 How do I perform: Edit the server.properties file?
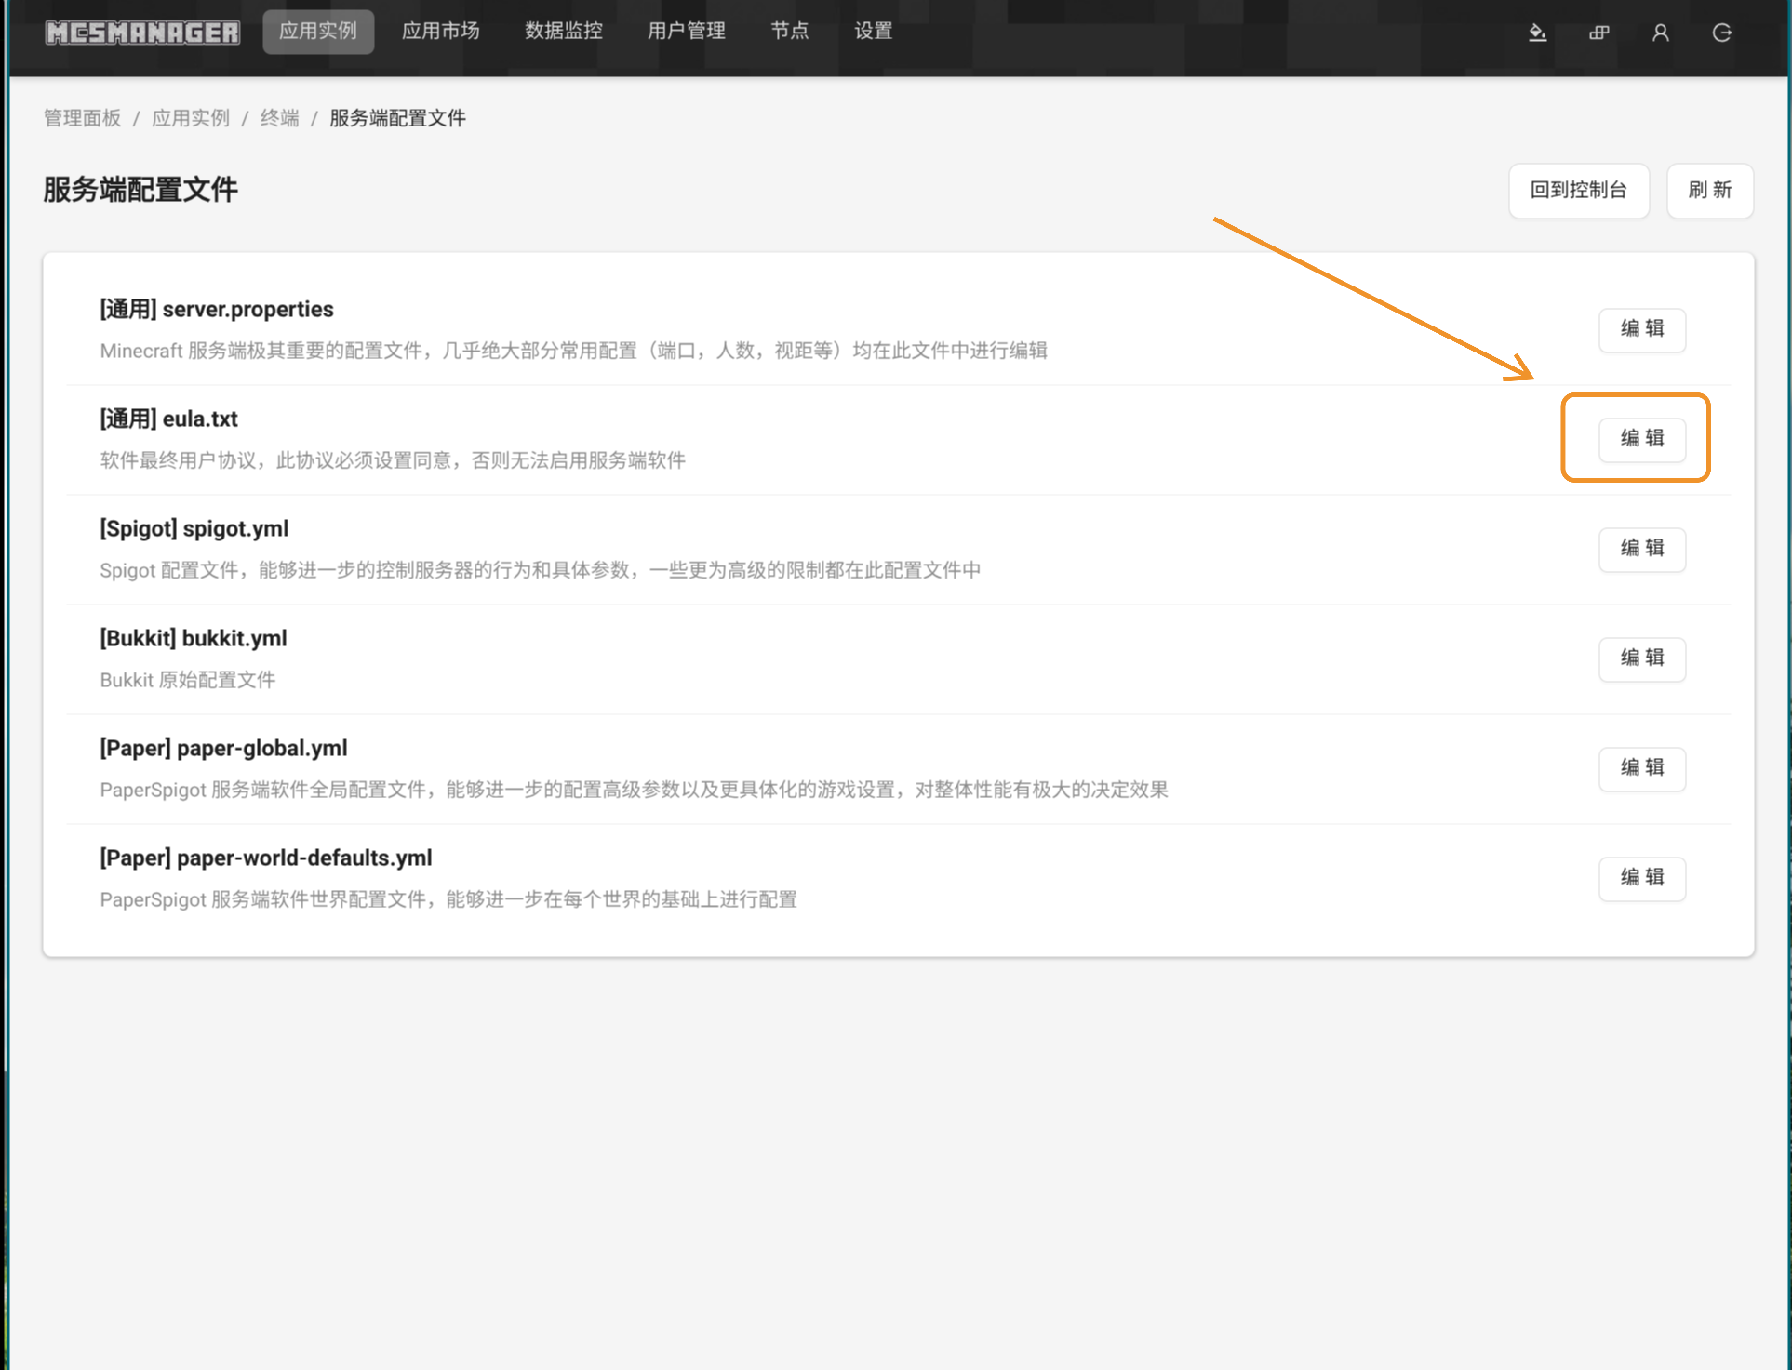(x=1642, y=329)
